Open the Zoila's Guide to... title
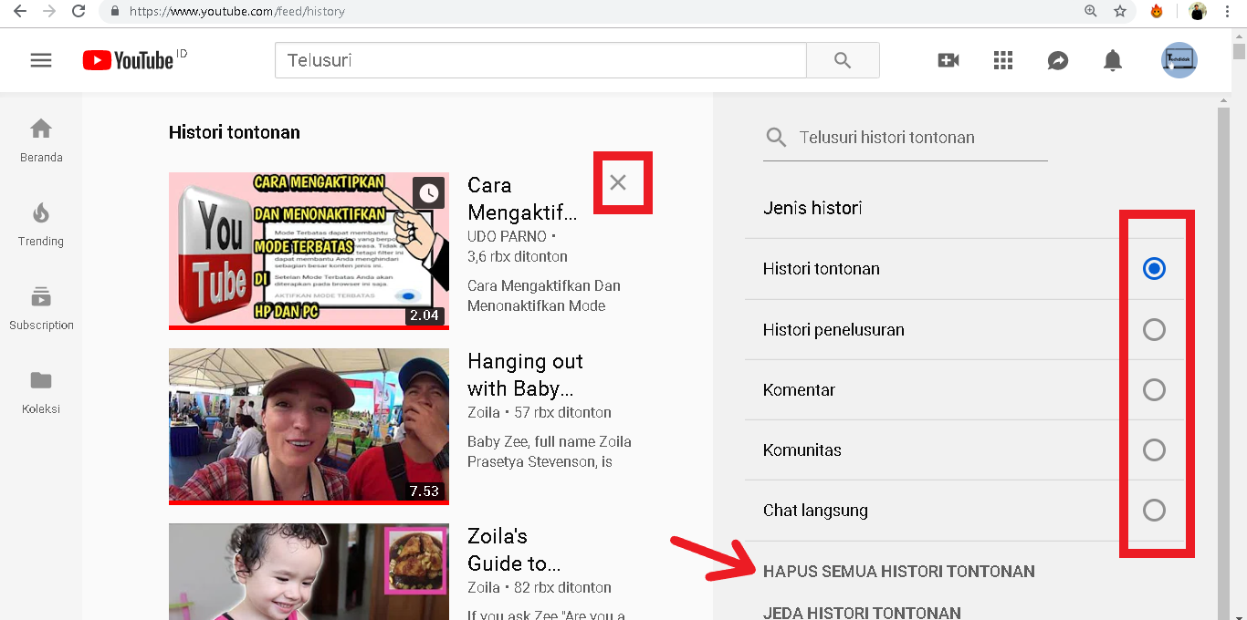Viewport: 1247px width, 620px height. [514, 549]
